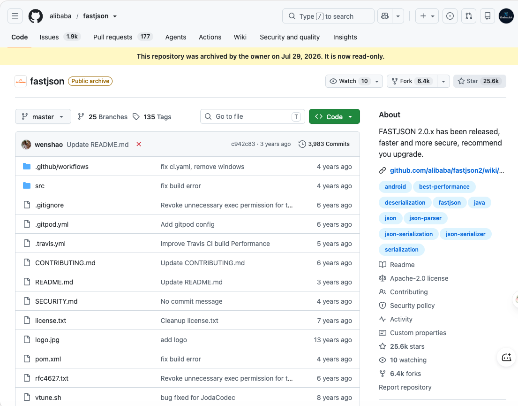Switch to the Pull requests tab

pos(122,37)
